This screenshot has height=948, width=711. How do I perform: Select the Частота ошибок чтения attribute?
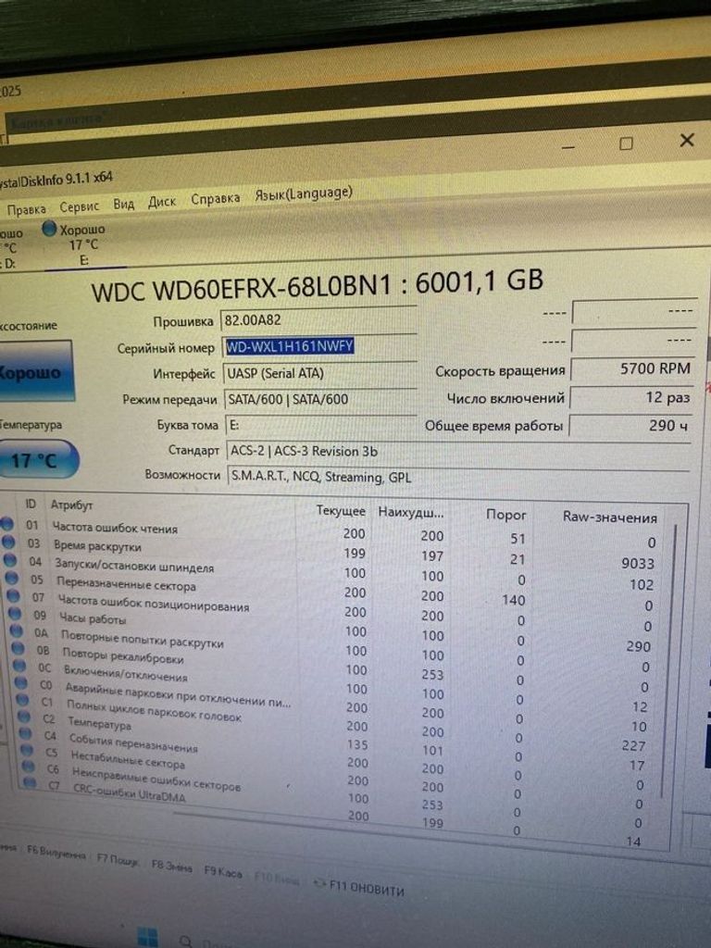click(x=115, y=528)
